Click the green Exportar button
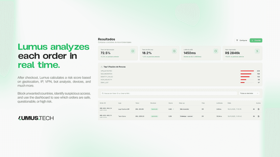The width and height of the screenshot is (280, 157). point(256,40)
